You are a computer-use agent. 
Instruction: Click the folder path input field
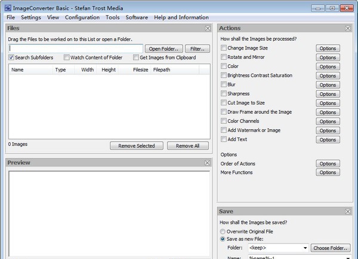[76, 48]
